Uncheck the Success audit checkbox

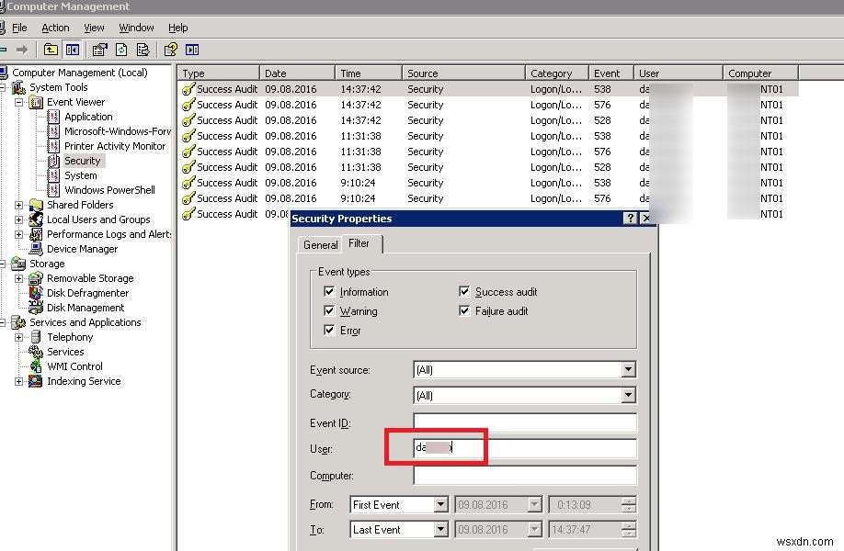[x=465, y=291]
